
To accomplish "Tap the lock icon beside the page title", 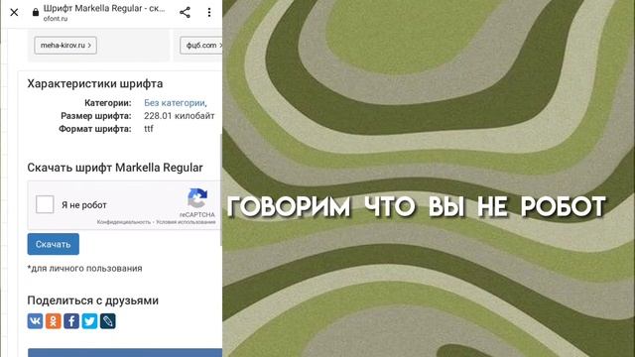I will coord(36,13).
